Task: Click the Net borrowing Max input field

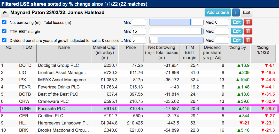Action: click(x=222, y=22)
